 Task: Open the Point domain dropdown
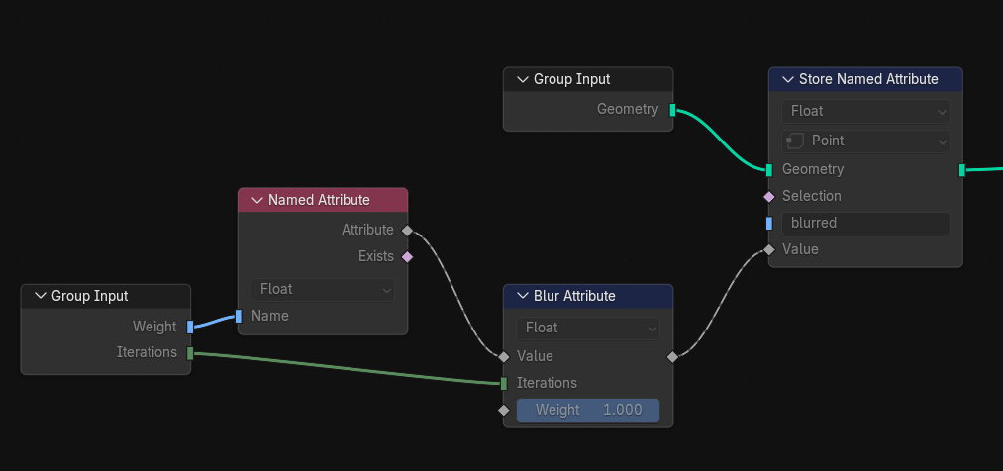tap(865, 141)
